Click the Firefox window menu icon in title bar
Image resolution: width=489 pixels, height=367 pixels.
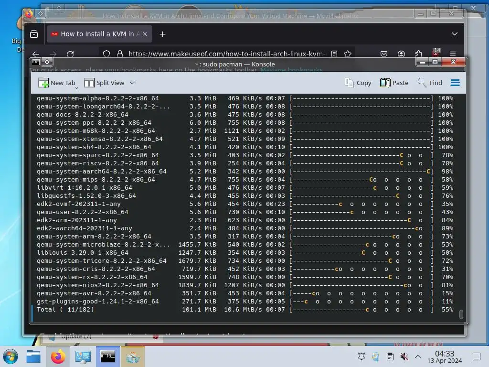(x=29, y=14)
